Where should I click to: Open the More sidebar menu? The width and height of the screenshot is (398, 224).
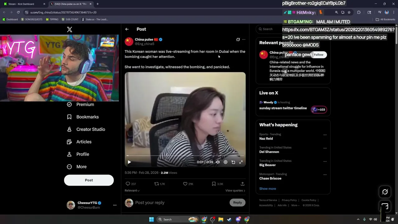tap(76, 167)
